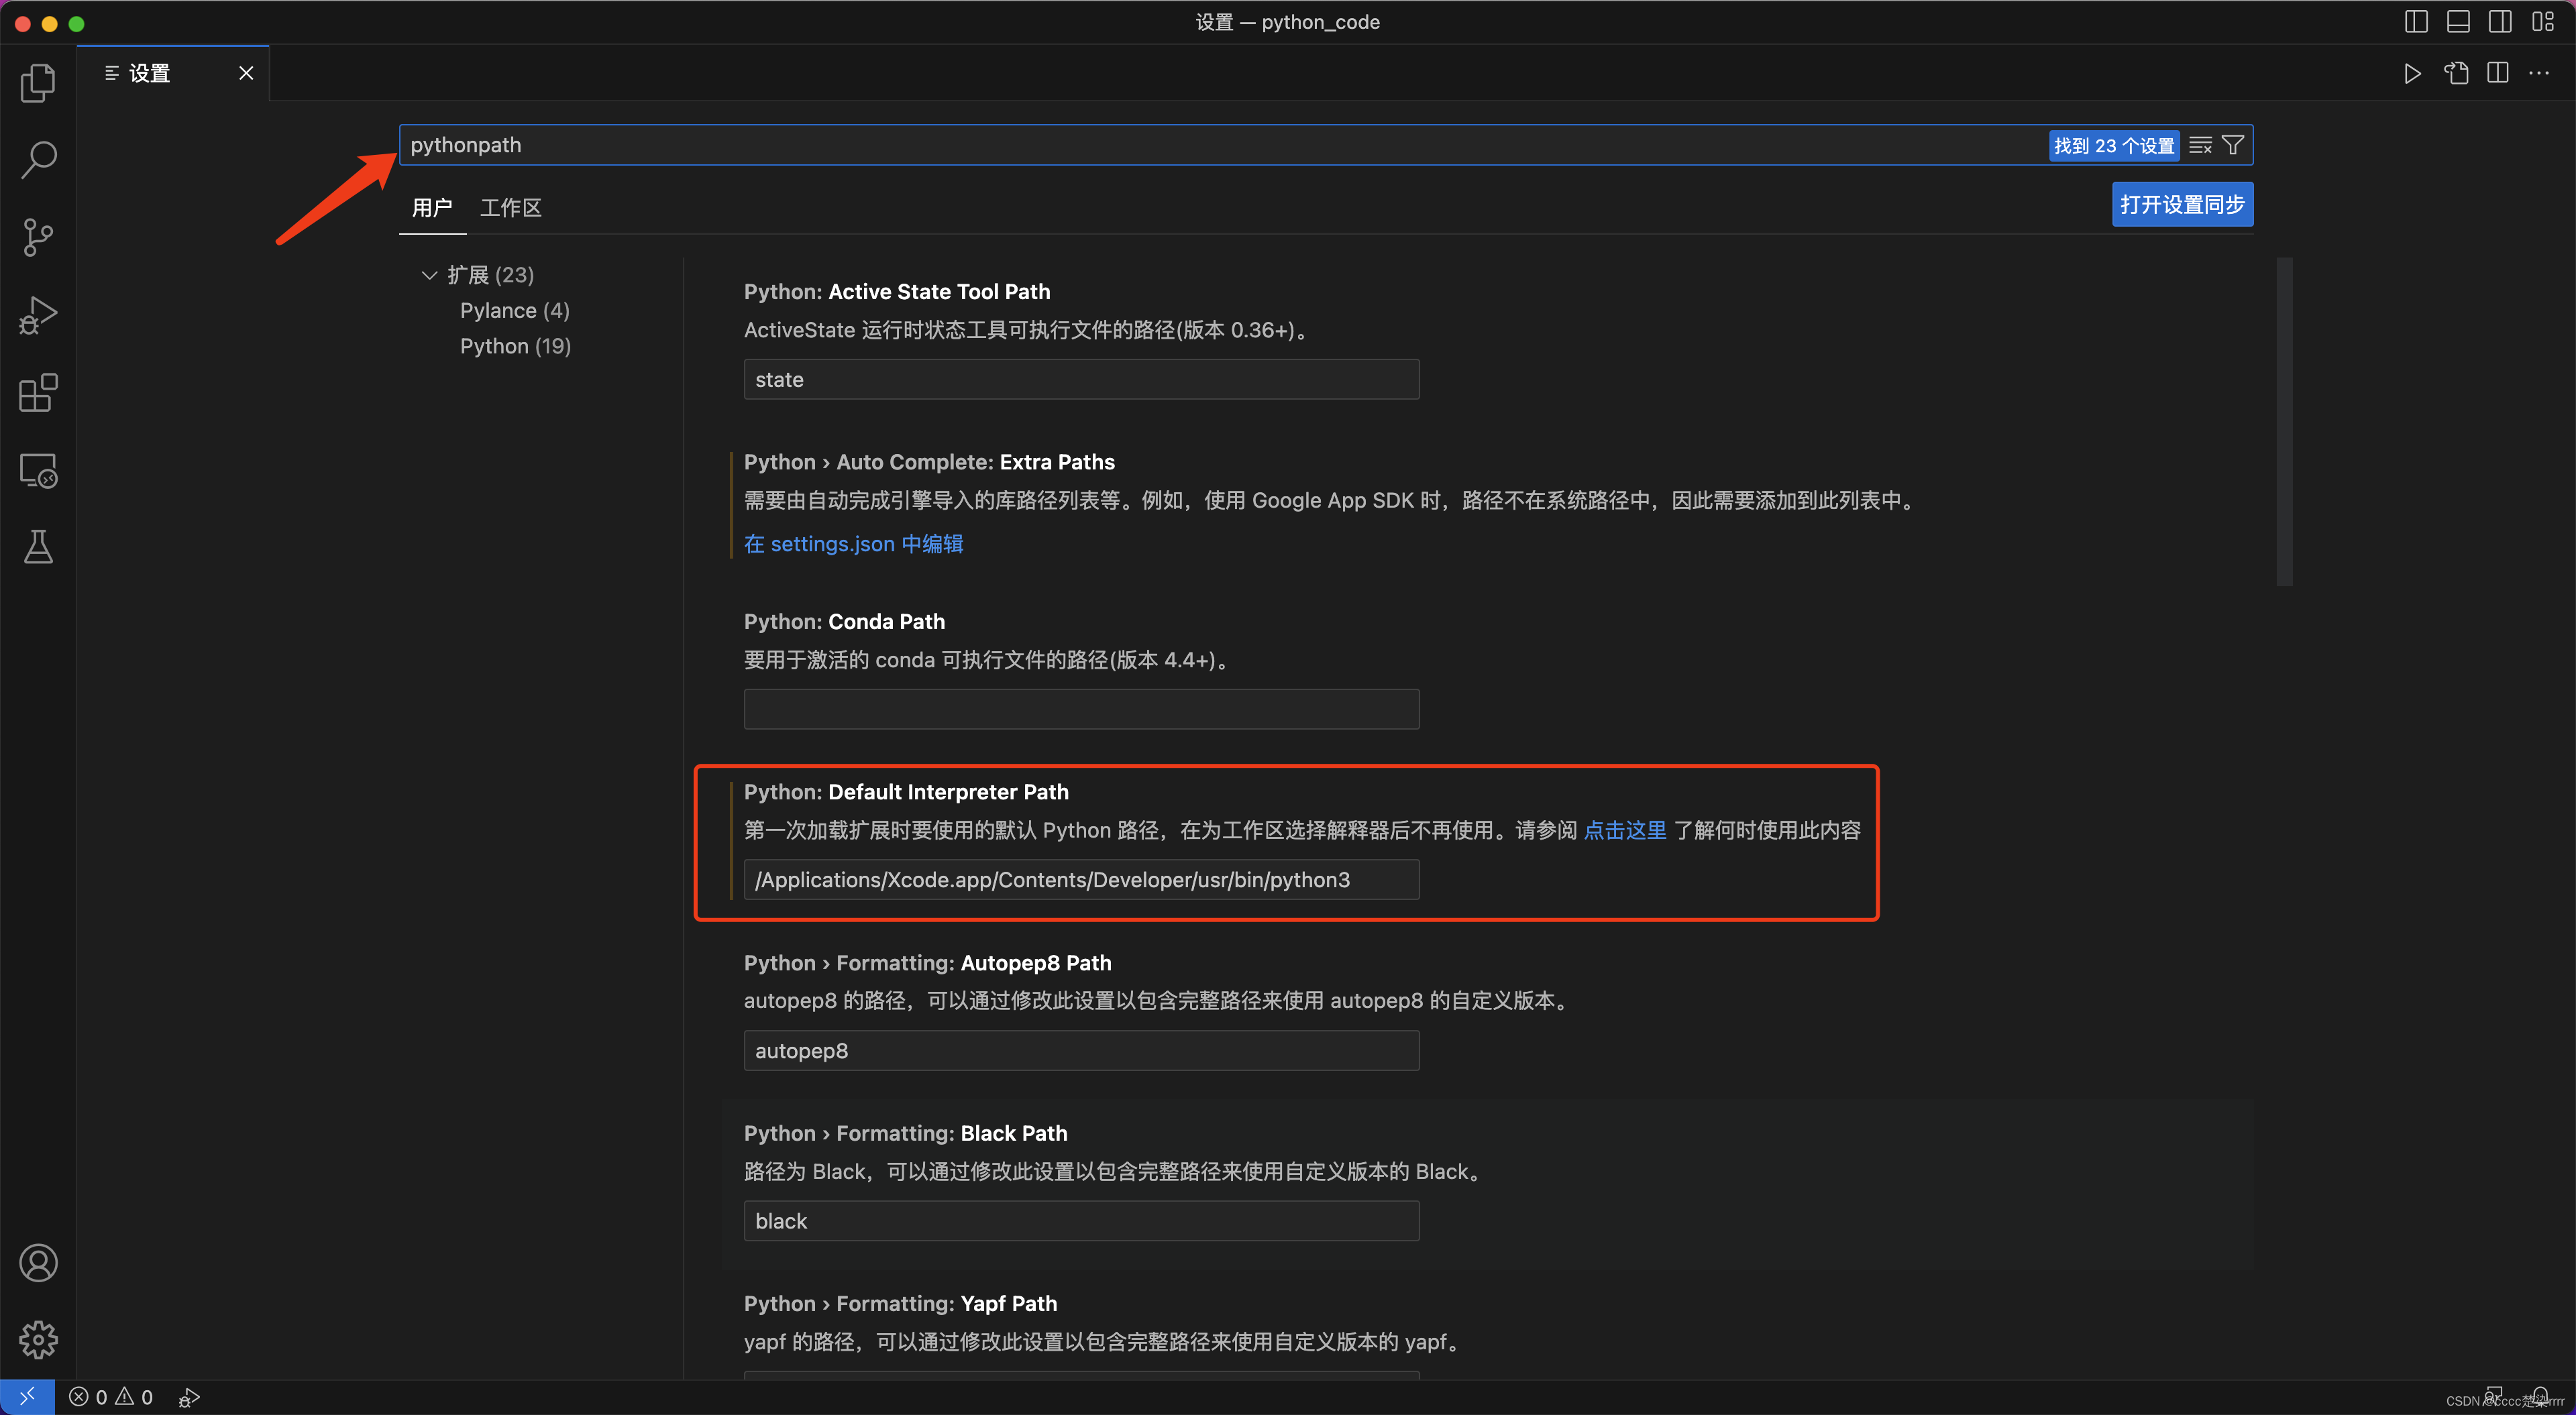Image resolution: width=2576 pixels, height=1415 pixels.
Task: Open the Remote Explorer view
Action: pyautogui.click(x=38, y=470)
